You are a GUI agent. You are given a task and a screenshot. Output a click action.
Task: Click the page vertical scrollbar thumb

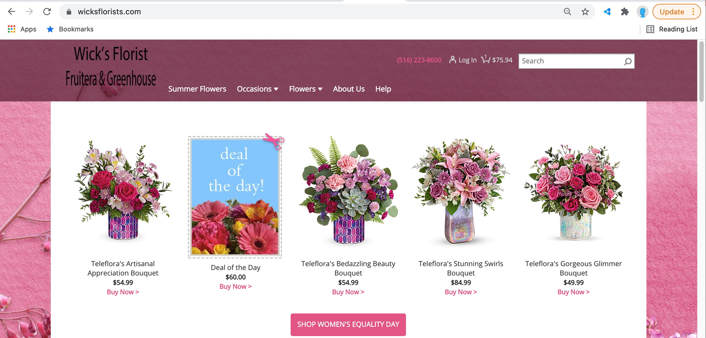[701, 72]
